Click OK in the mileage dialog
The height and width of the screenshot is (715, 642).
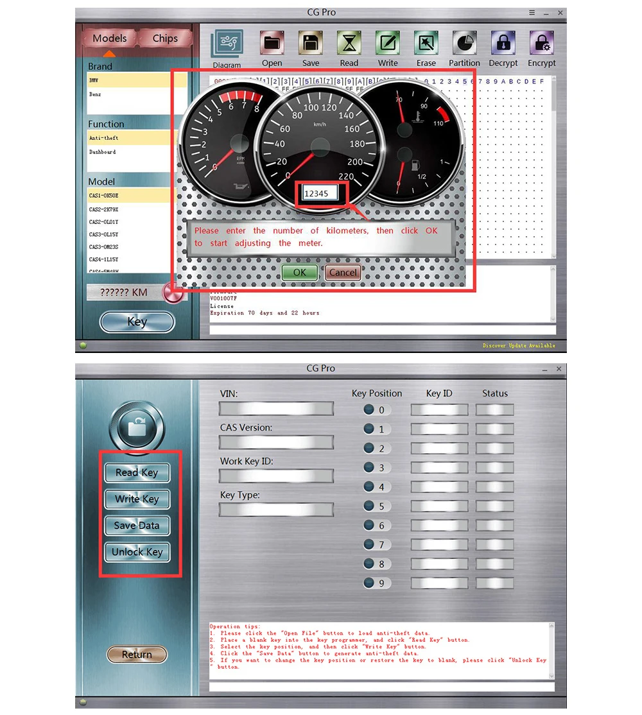click(x=300, y=272)
